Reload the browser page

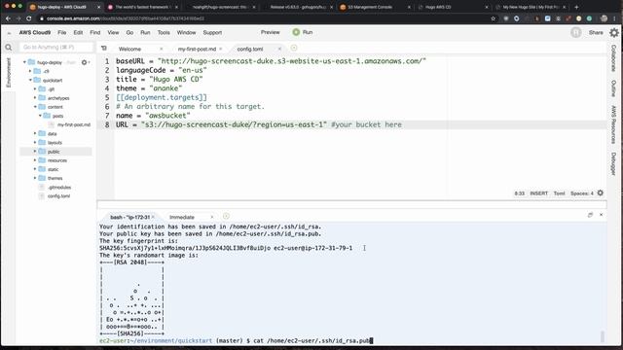pyautogui.click(x=28, y=18)
